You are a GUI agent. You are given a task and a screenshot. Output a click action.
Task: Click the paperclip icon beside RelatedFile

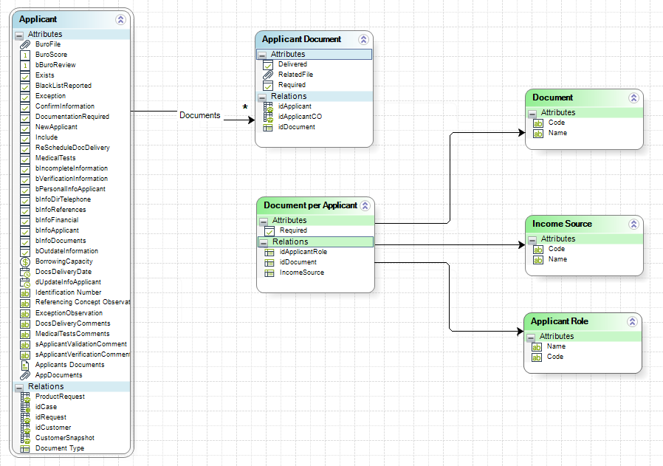pyautogui.click(x=268, y=75)
